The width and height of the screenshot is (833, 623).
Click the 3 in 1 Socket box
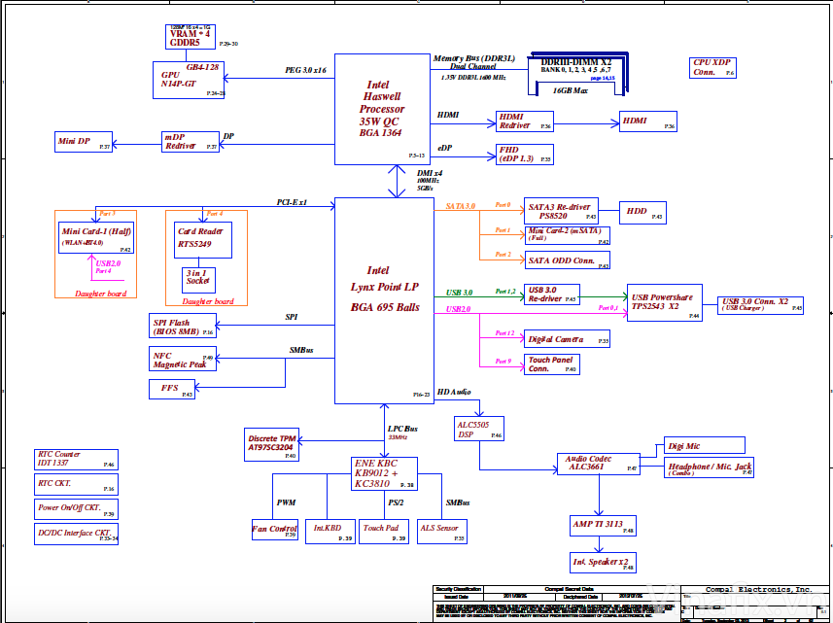(x=198, y=280)
